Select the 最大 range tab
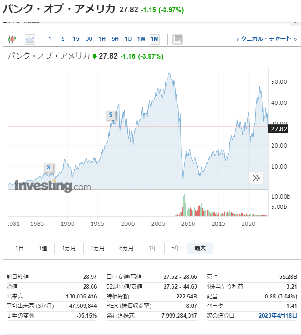 pos(200,248)
